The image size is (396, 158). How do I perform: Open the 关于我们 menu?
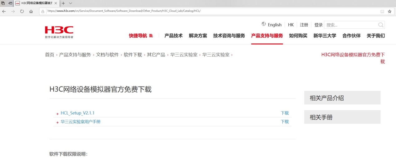pyautogui.click(x=376, y=36)
